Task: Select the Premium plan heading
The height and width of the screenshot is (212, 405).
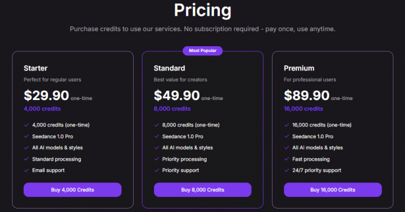Action: pos(299,68)
